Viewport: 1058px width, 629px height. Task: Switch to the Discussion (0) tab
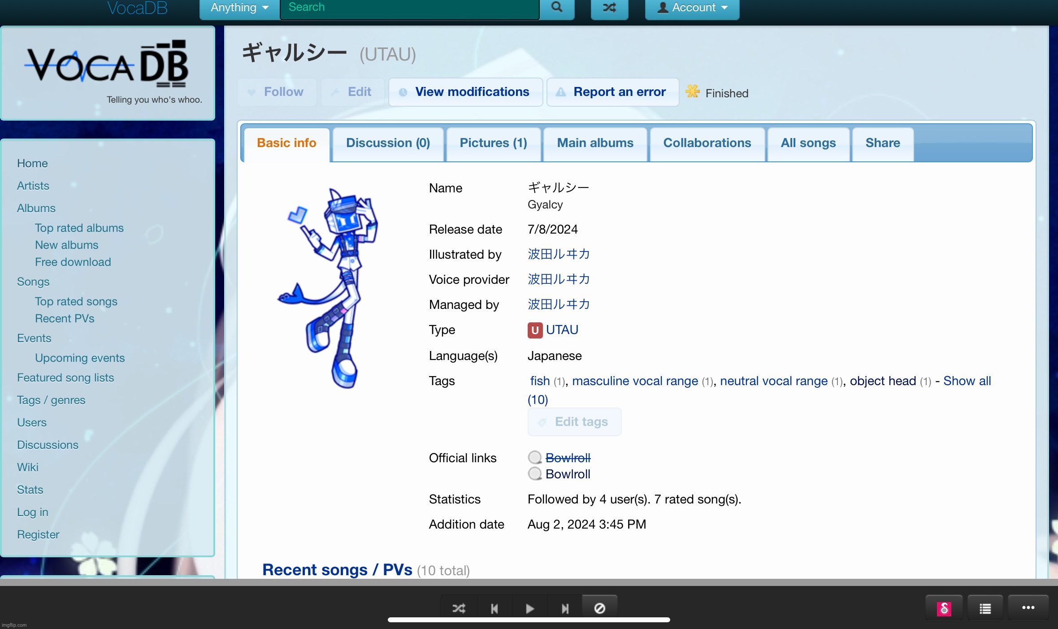click(388, 143)
